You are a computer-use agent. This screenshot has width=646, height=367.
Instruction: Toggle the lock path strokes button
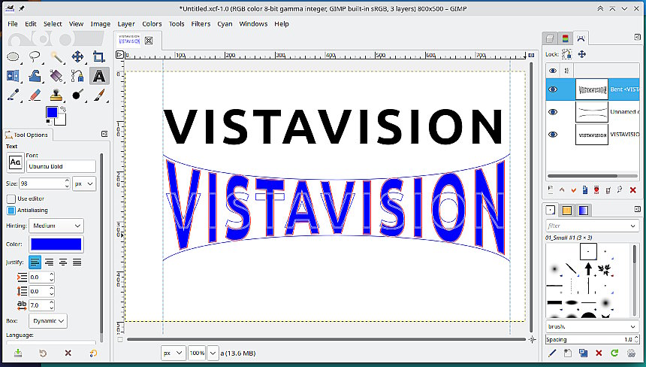pos(567,54)
